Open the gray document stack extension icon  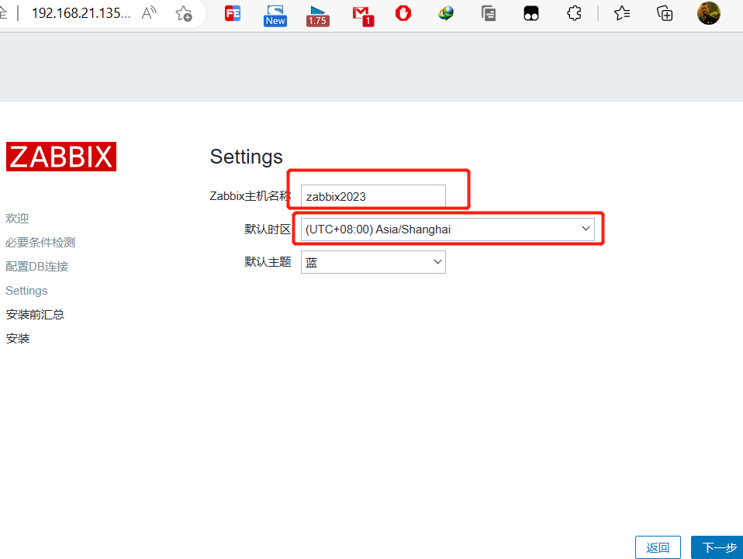tap(488, 13)
